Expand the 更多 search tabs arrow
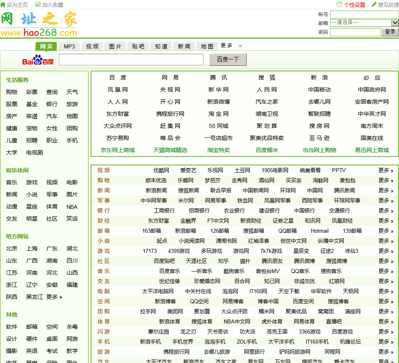The height and width of the screenshot is (363, 399). [x=240, y=46]
